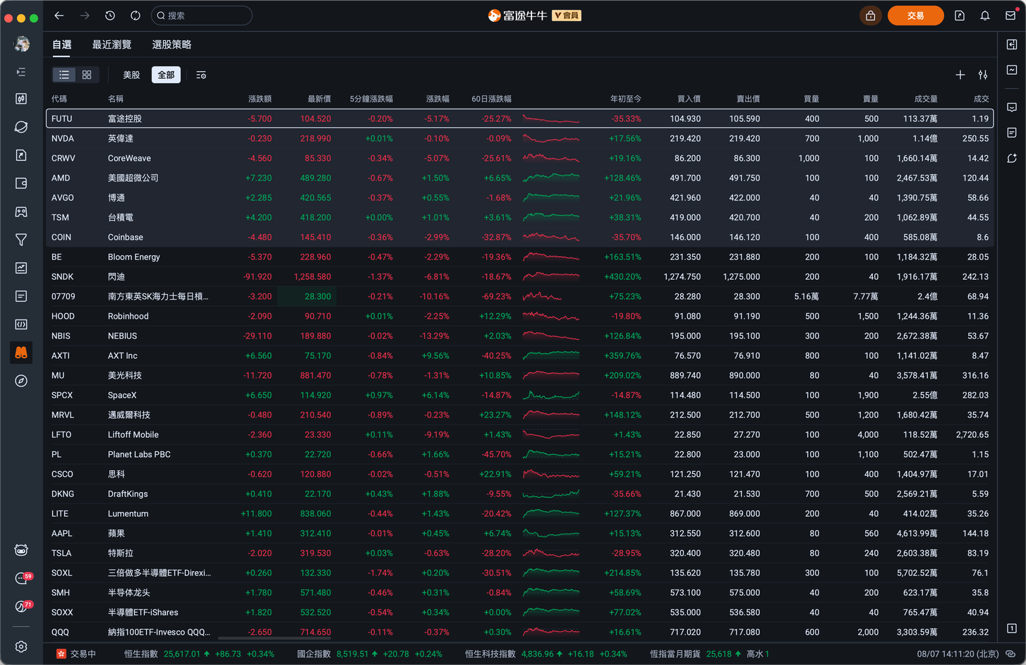Open the Coinbase row
Screen dimensions: 1026x665
pyautogui.click(x=519, y=237)
